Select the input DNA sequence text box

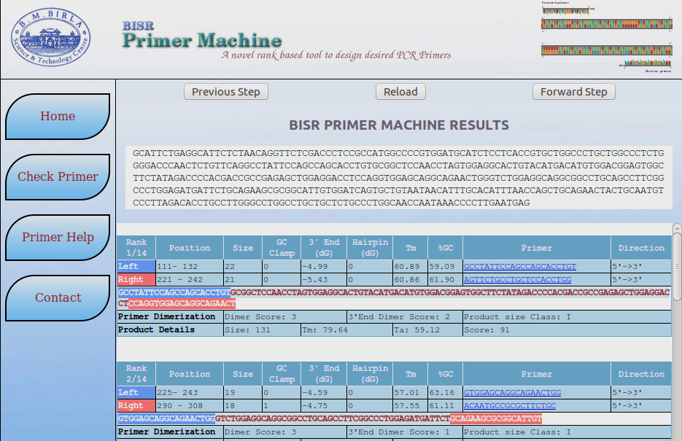(399, 178)
